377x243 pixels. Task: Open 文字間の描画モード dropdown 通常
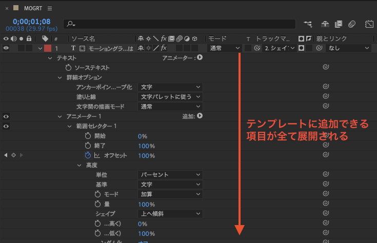pyautogui.click(x=170, y=107)
